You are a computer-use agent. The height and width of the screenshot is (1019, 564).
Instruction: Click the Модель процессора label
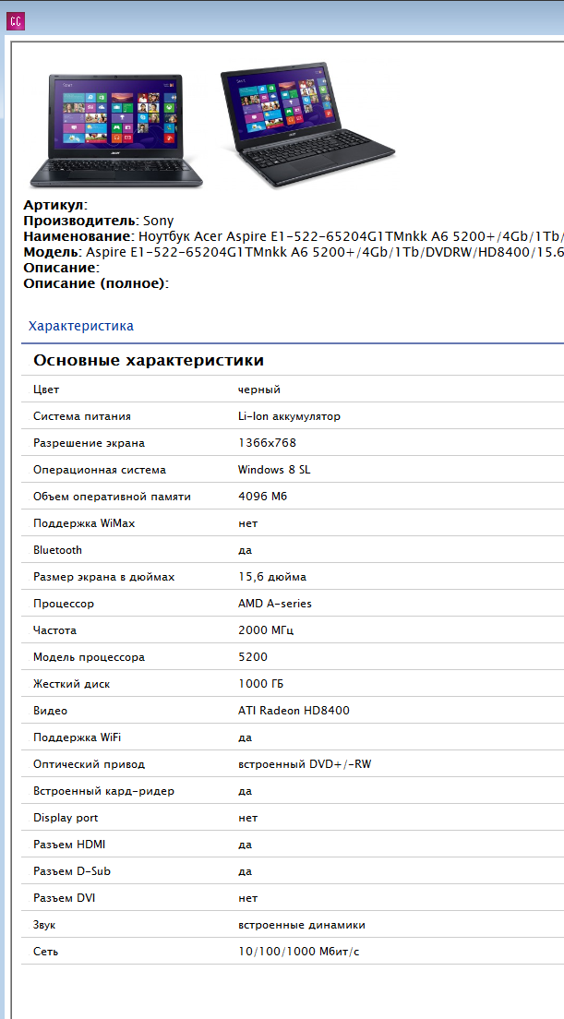[89, 657]
